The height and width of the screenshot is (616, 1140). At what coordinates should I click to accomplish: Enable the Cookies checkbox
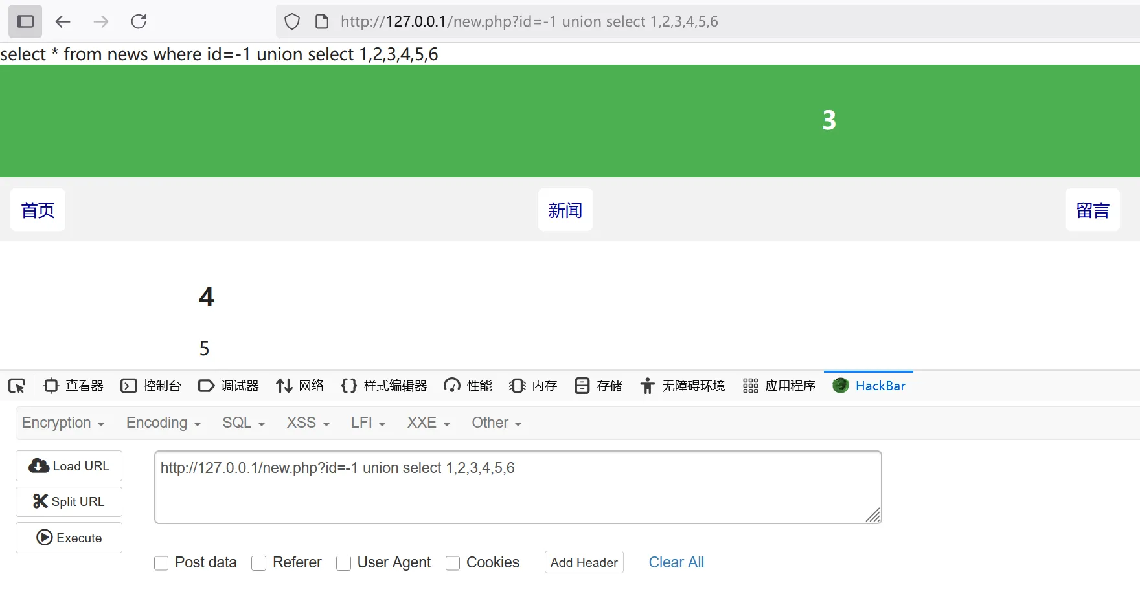[x=453, y=563]
